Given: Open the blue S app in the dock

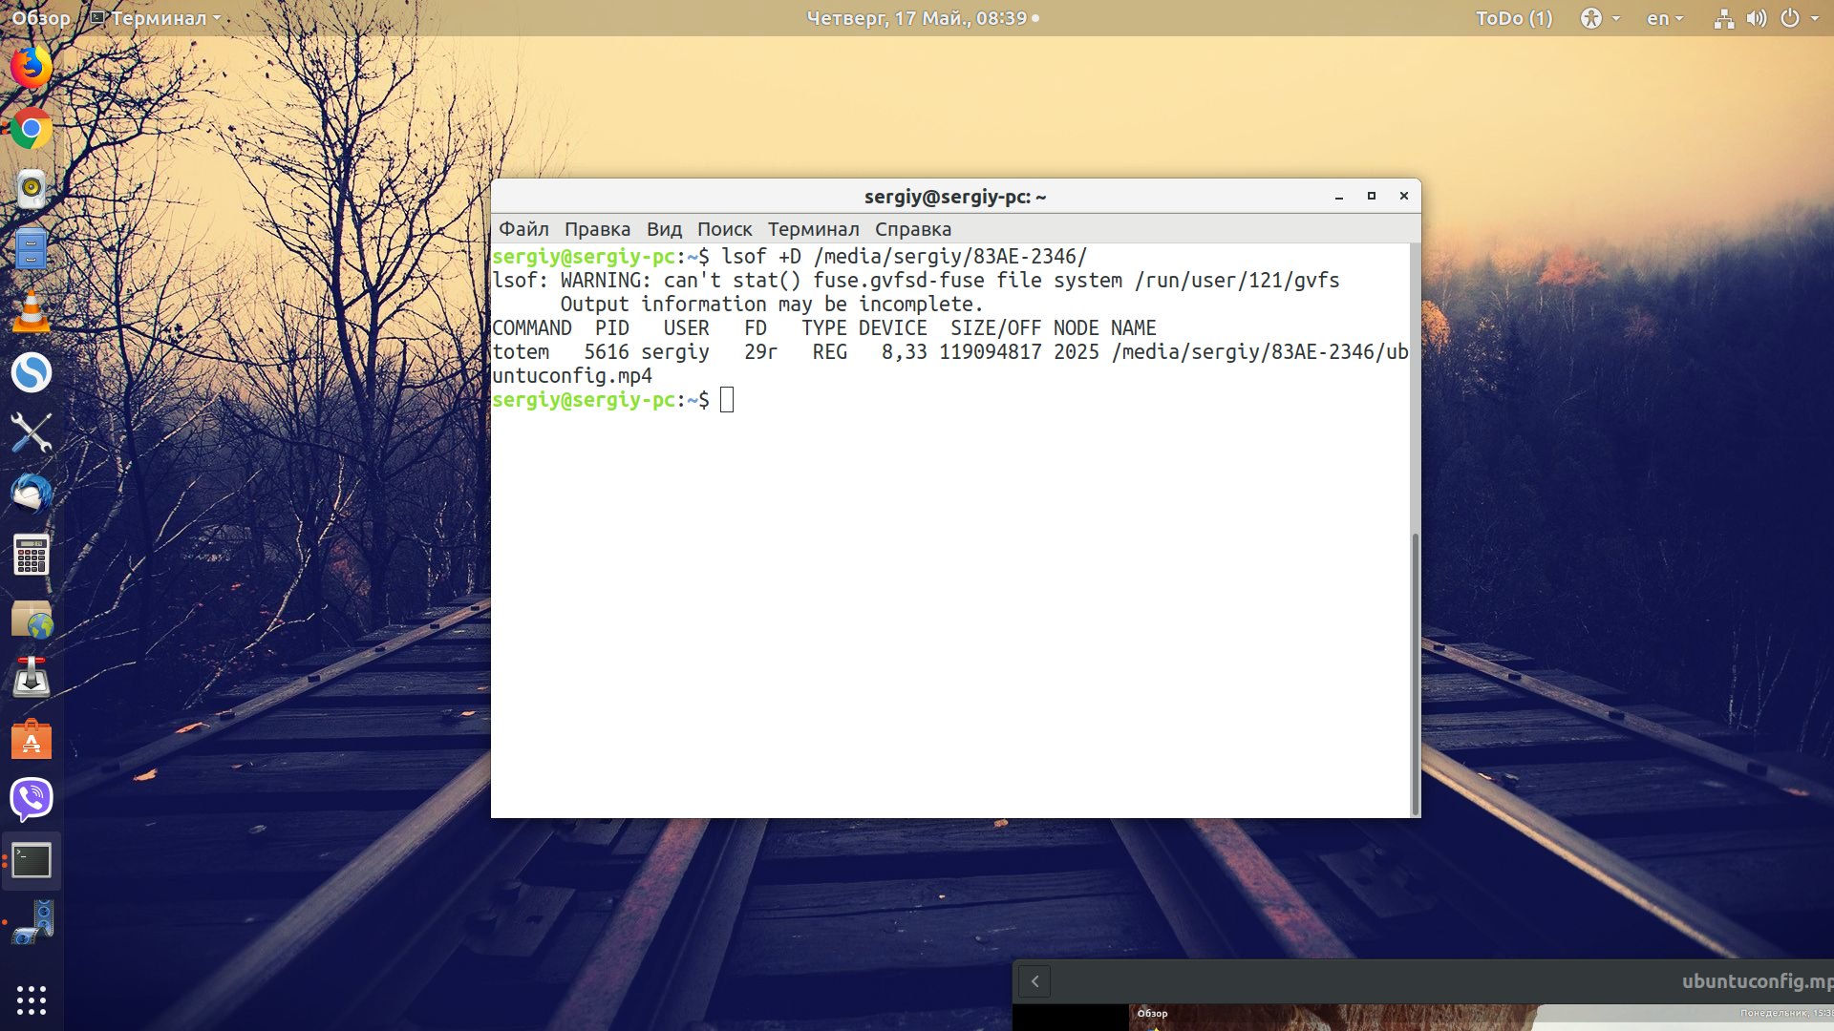Looking at the screenshot, I should 32,372.
